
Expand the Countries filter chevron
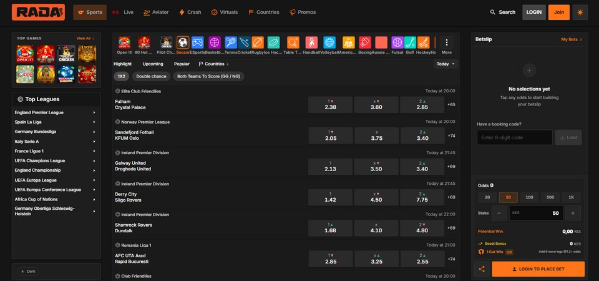[228, 64]
